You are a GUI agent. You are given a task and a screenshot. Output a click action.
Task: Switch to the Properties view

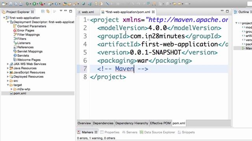pos(110,132)
